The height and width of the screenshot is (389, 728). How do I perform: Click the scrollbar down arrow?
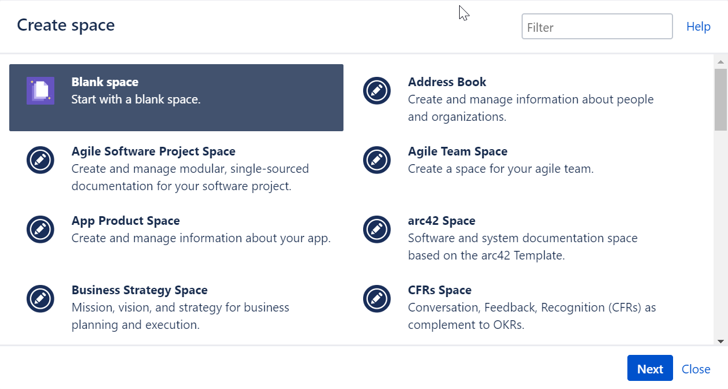(x=720, y=341)
